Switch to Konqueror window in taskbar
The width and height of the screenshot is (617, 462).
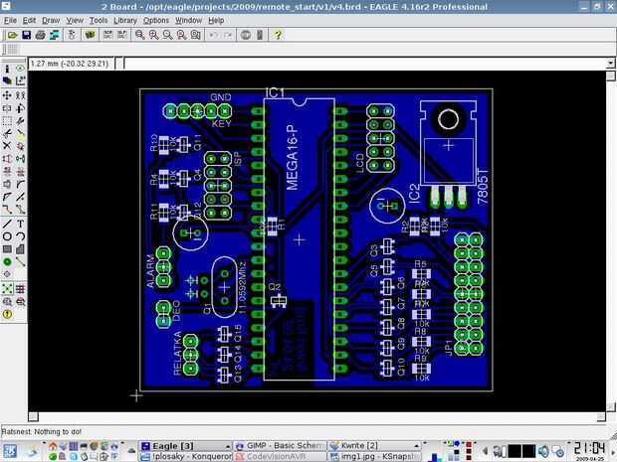tap(186, 456)
